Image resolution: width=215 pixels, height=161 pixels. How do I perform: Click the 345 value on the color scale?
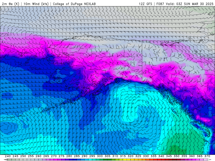click(169, 156)
